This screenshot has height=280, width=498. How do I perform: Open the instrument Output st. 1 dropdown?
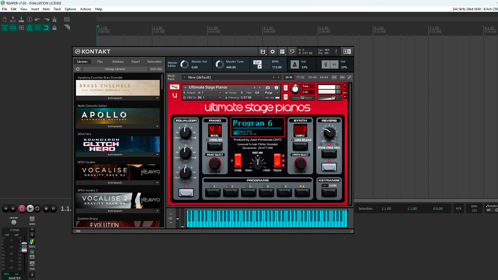coord(202,93)
